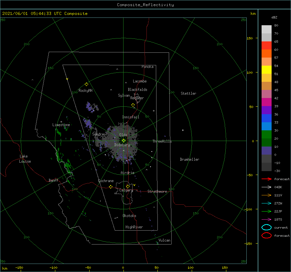
Task: Pick the magenta 42-39 dBZ swatch
Action: [266, 102]
